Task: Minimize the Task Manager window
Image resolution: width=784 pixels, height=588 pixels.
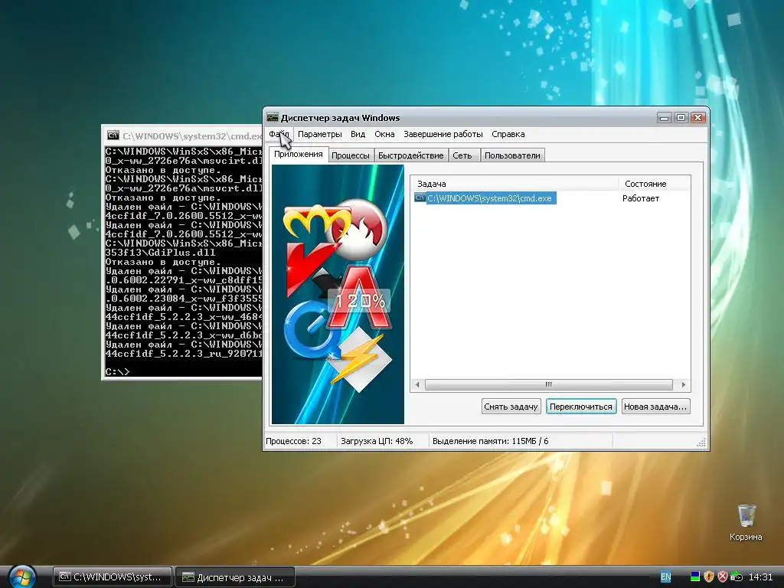Action: click(664, 118)
